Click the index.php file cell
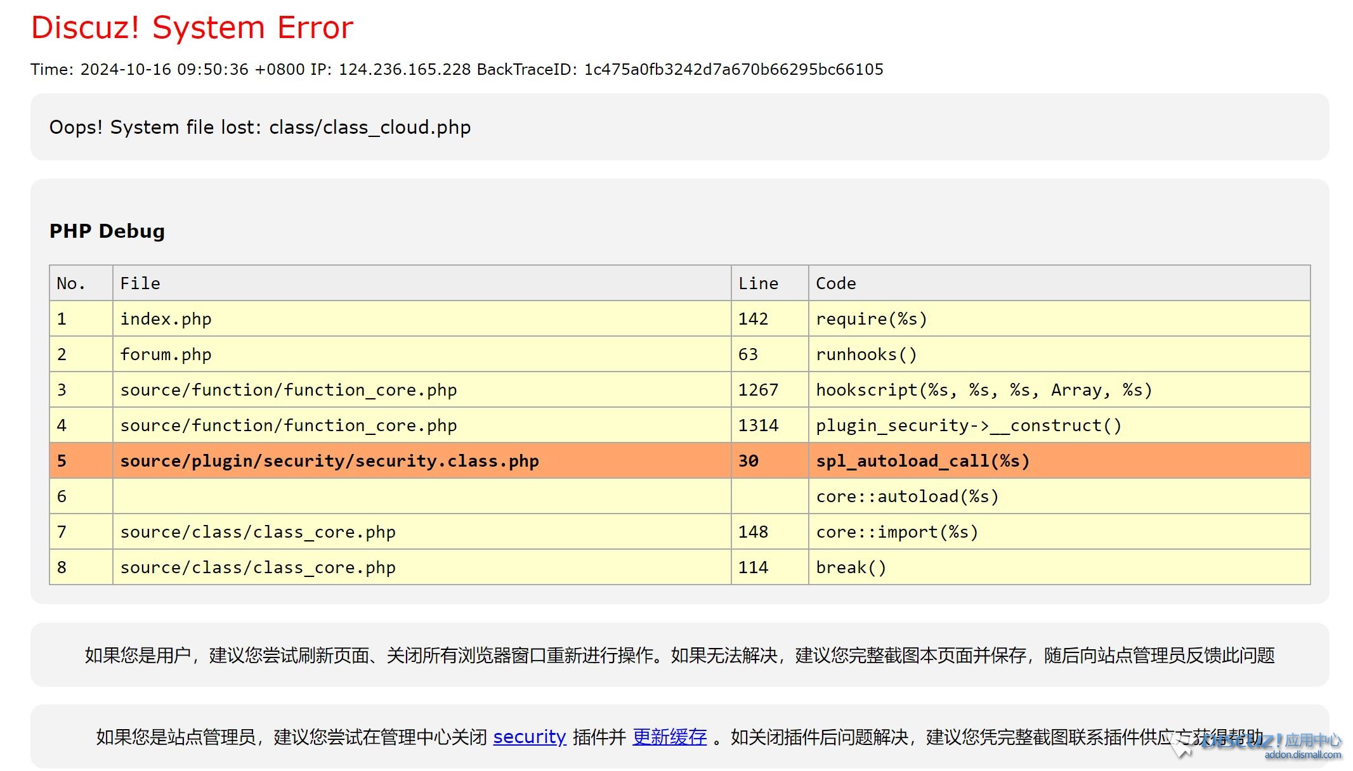 (x=422, y=318)
